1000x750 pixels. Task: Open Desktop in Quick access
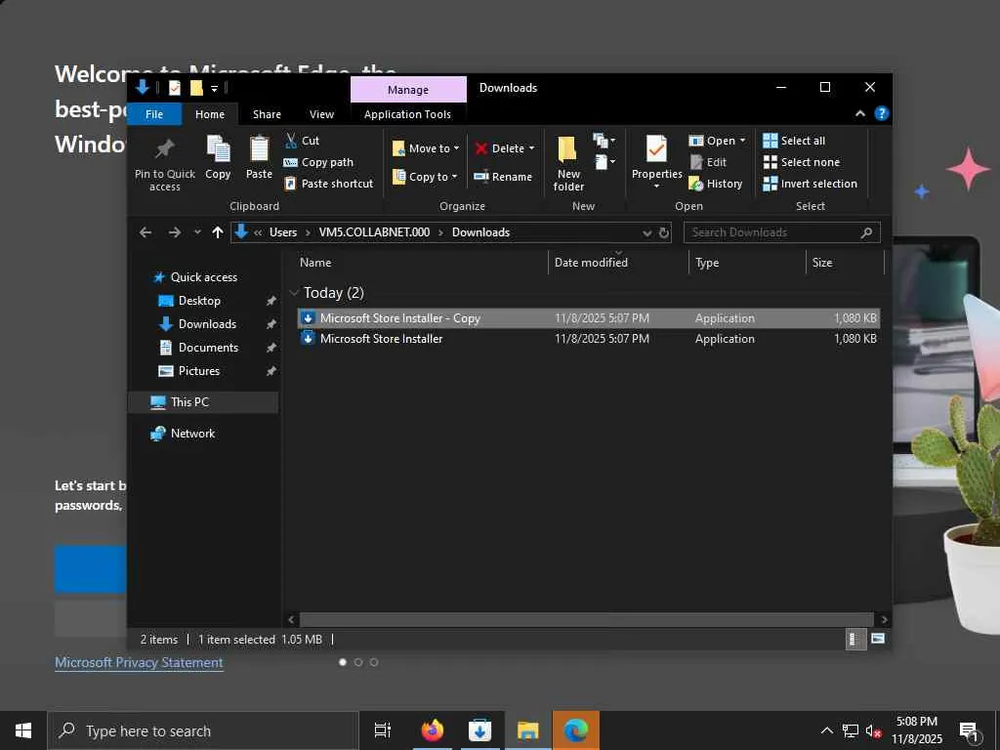click(199, 301)
